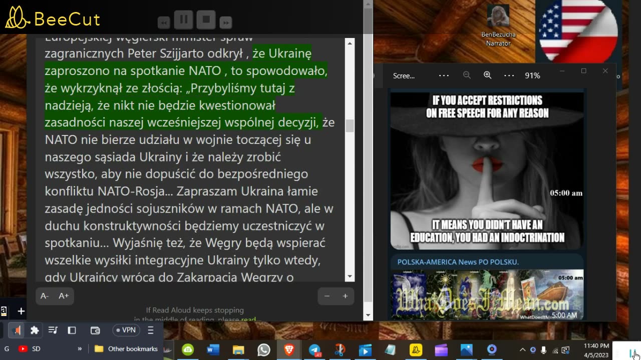Viewport: 641px width, 360px height.
Task: Click up arrow of the text scrollbar
Action: coord(350,43)
